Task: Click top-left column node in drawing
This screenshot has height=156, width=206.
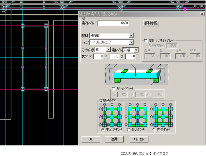Action: 22,26
